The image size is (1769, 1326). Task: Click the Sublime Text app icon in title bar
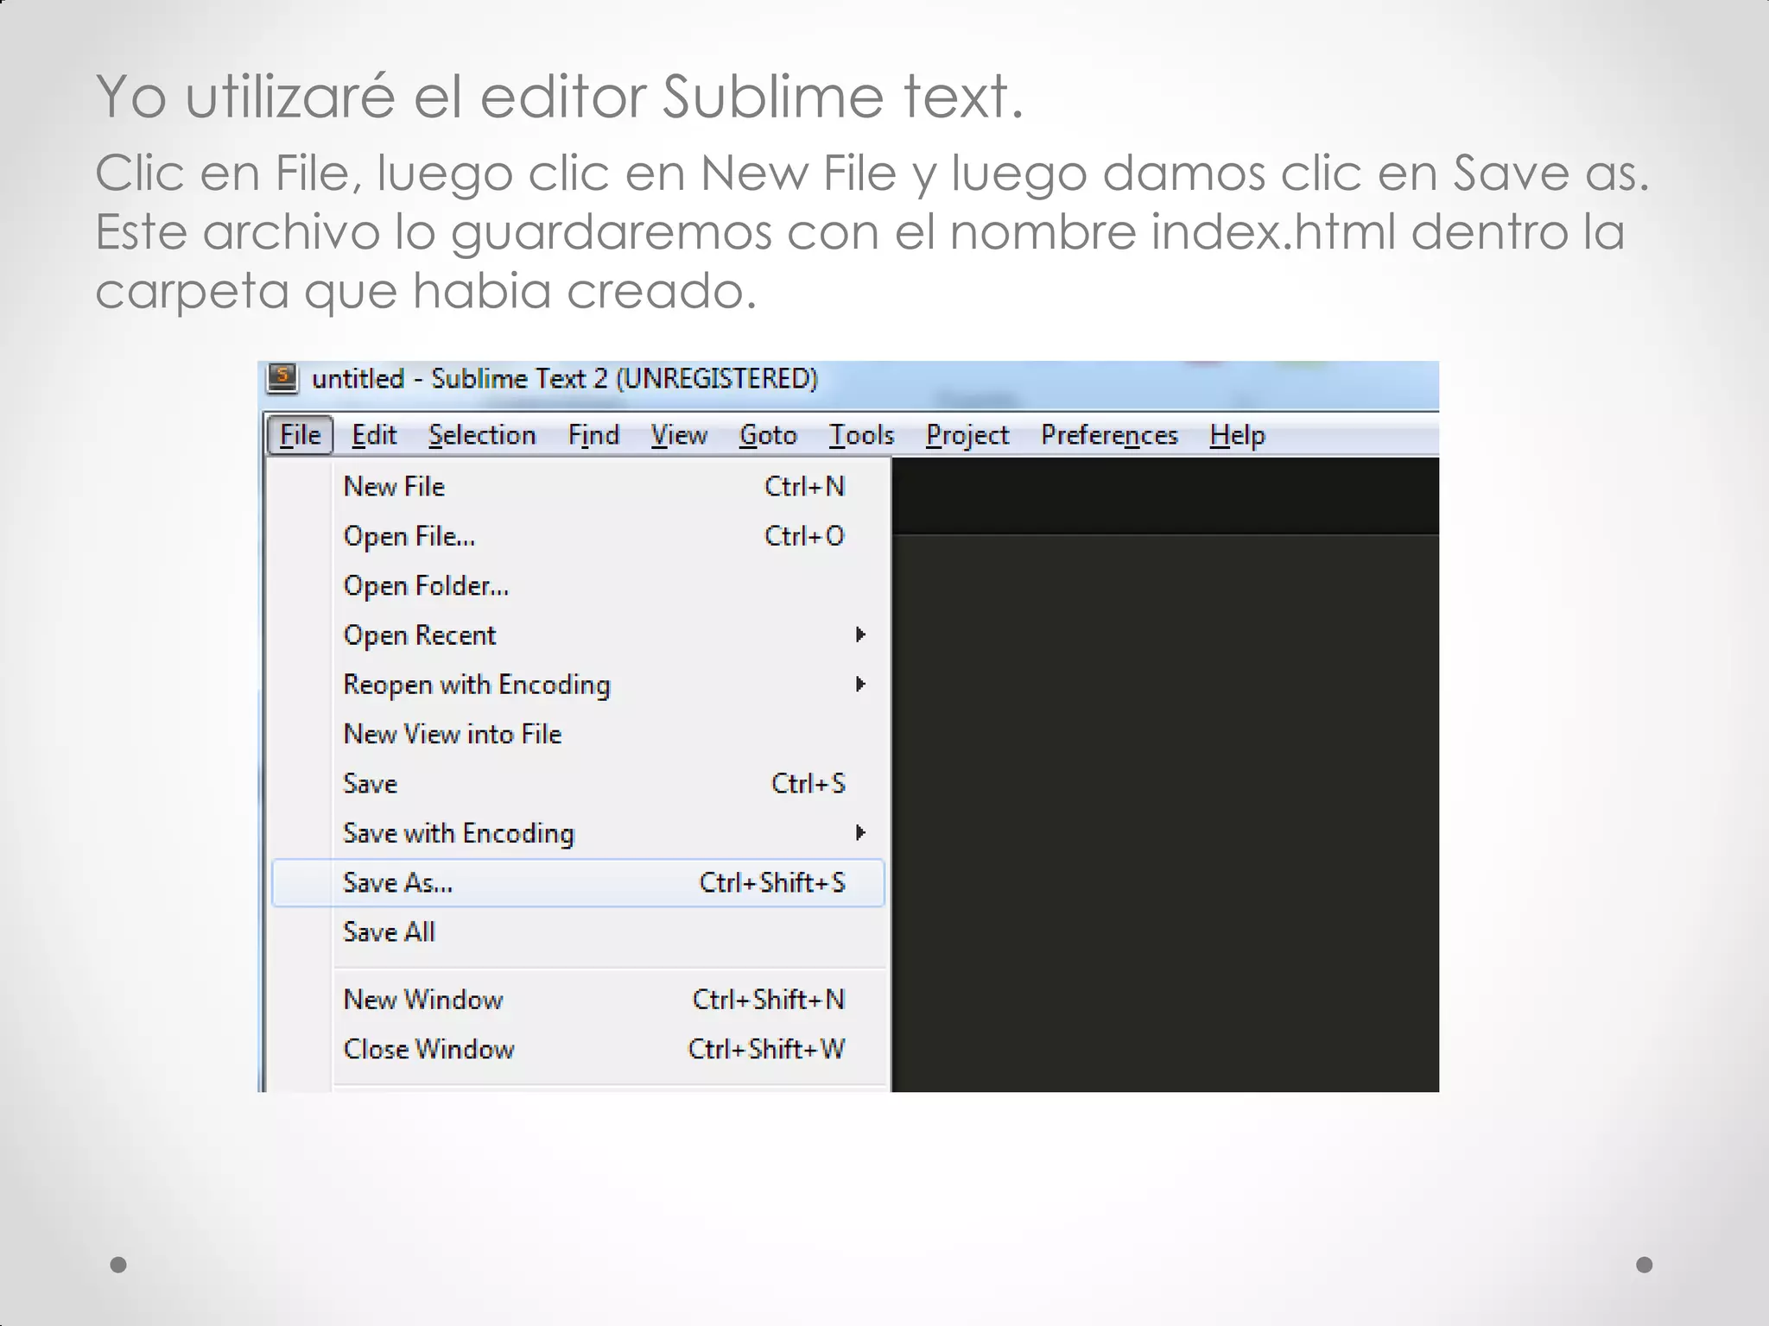pos(282,378)
